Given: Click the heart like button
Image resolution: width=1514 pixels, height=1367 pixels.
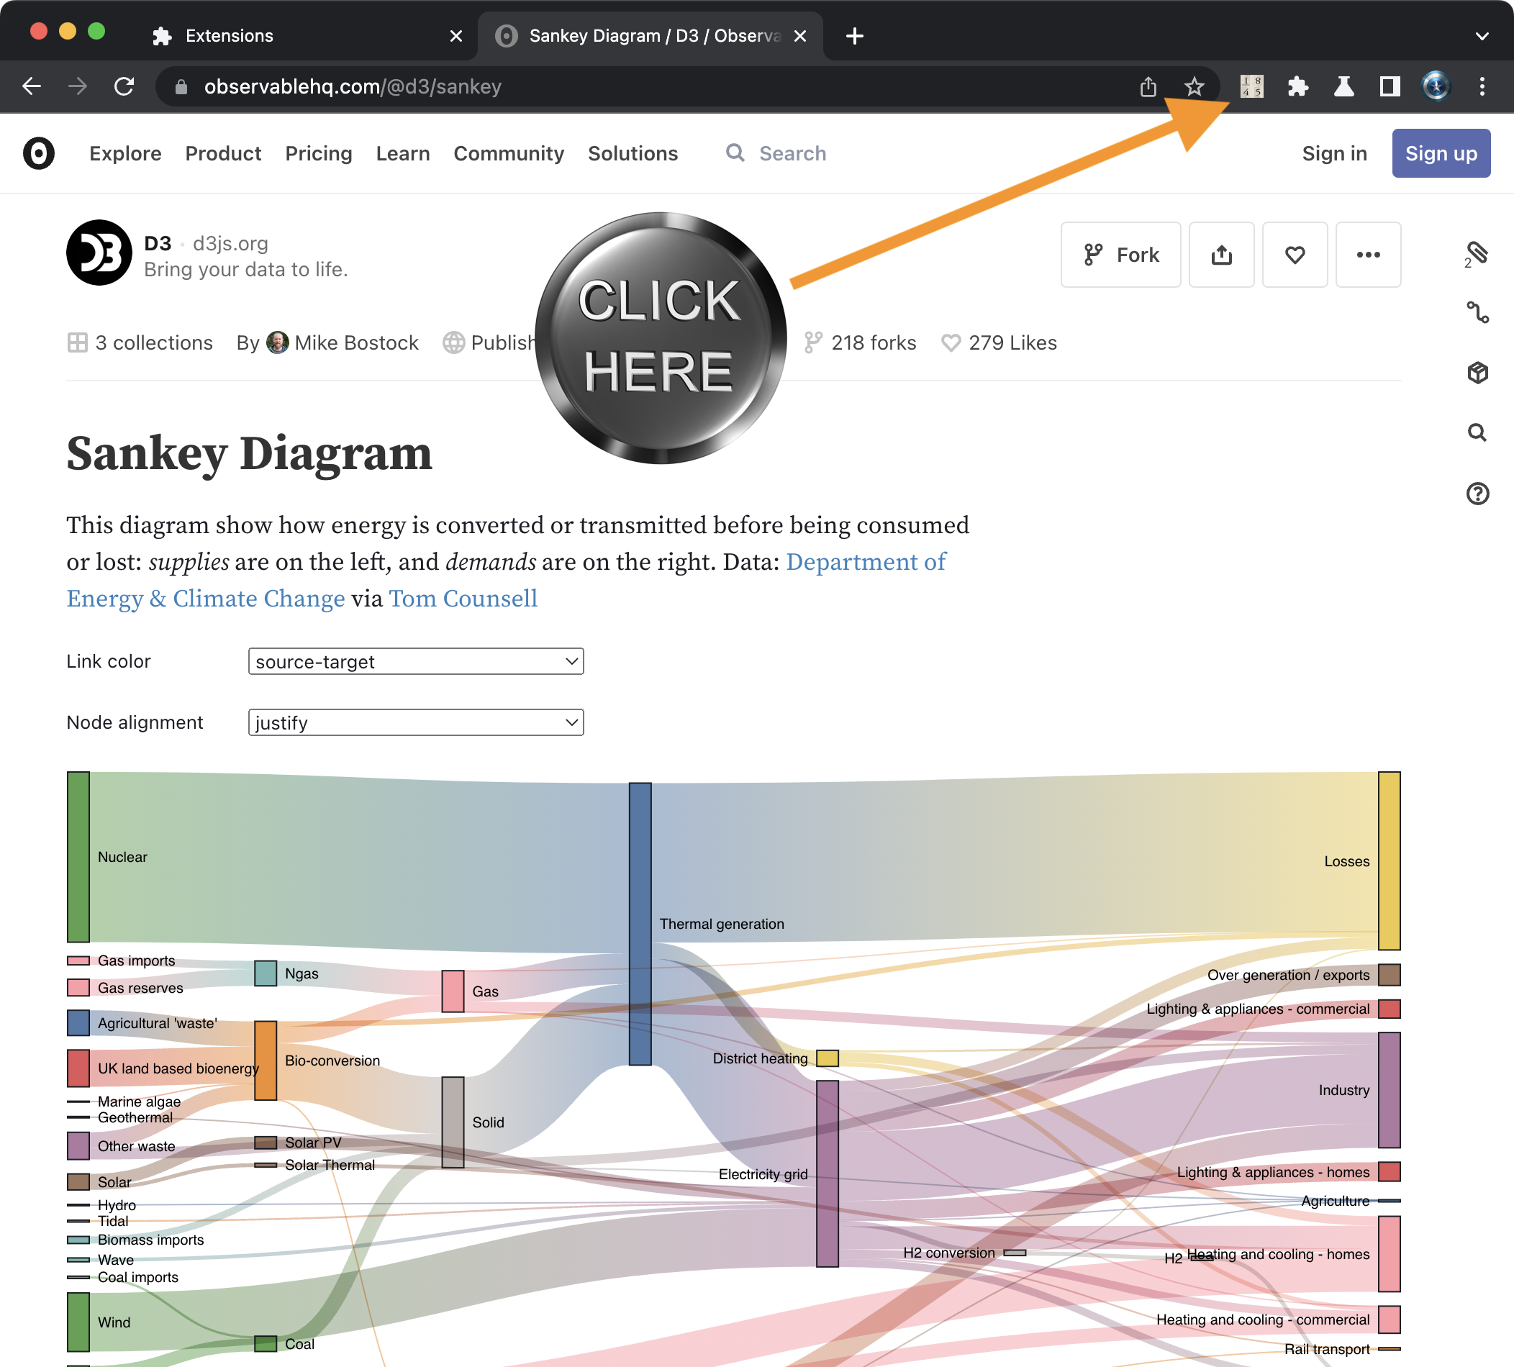Looking at the screenshot, I should pyautogui.click(x=1294, y=255).
